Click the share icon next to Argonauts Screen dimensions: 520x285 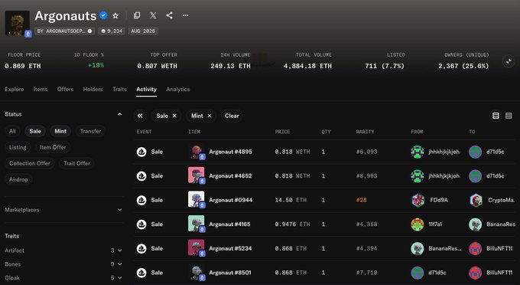(x=169, y=15)
